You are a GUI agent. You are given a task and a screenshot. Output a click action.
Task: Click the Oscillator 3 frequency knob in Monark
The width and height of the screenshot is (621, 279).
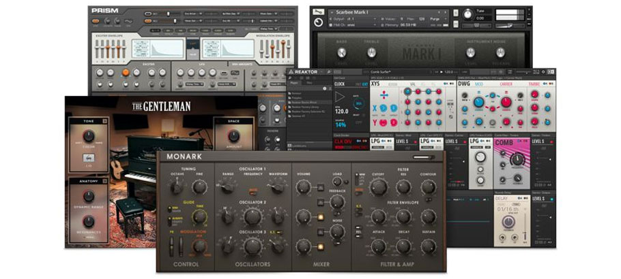pyautogui.click(x=252, y=246)
